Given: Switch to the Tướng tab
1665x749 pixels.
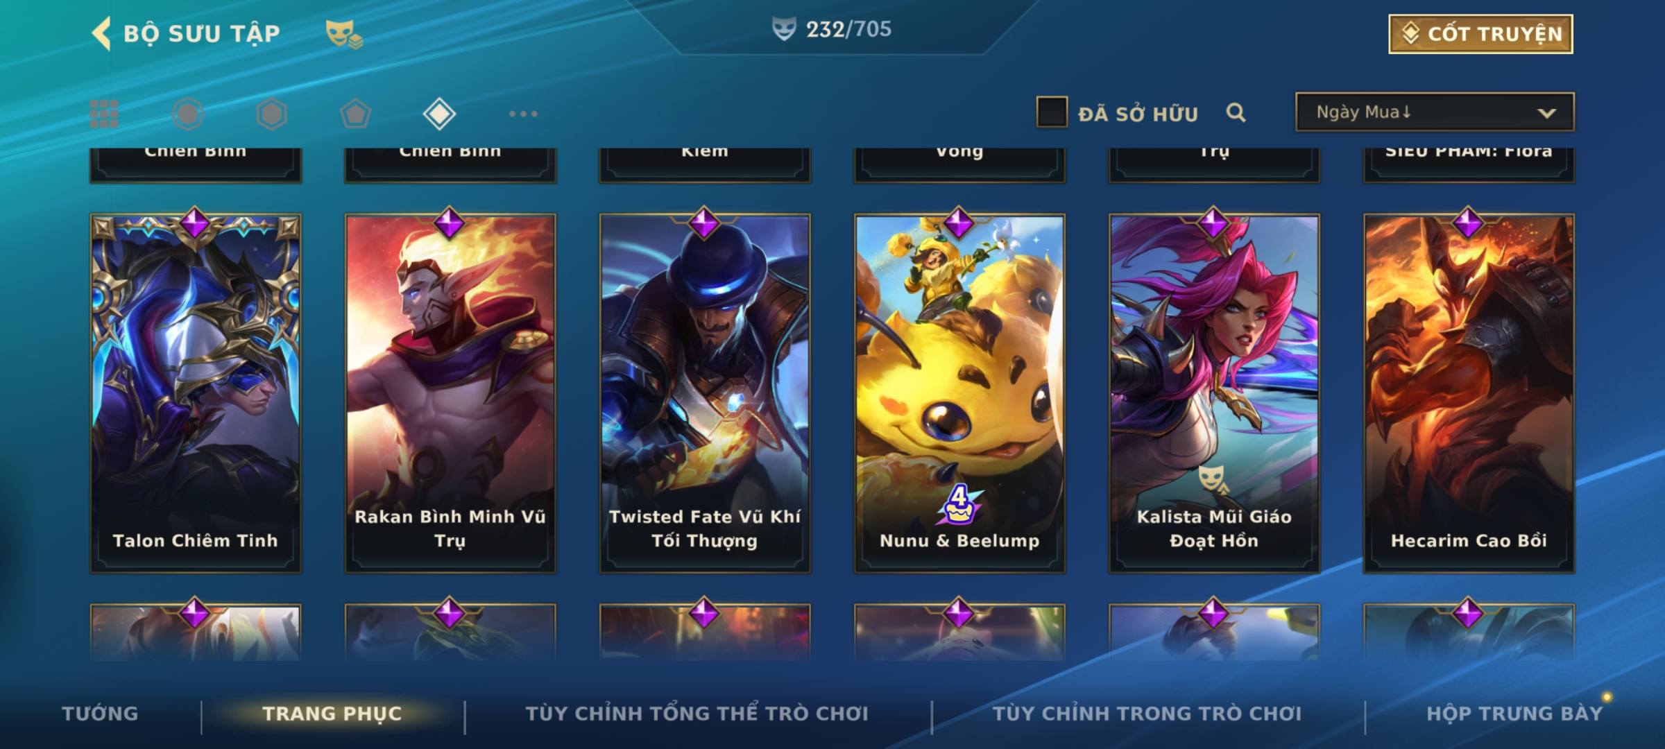Looking at the screenshot, I should coord(100,714).
